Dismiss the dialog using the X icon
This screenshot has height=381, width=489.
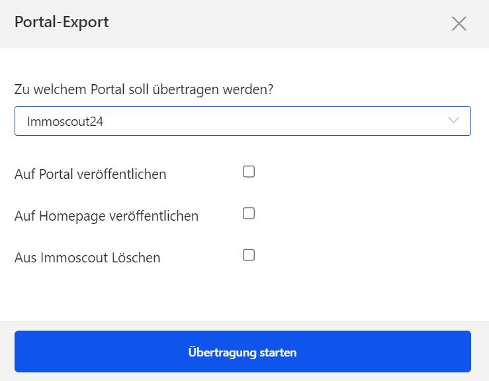459,24
